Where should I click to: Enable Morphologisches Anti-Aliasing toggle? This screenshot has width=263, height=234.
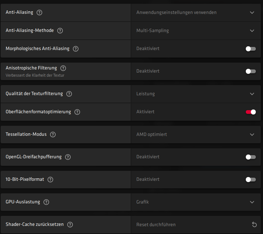coord(250,49)
